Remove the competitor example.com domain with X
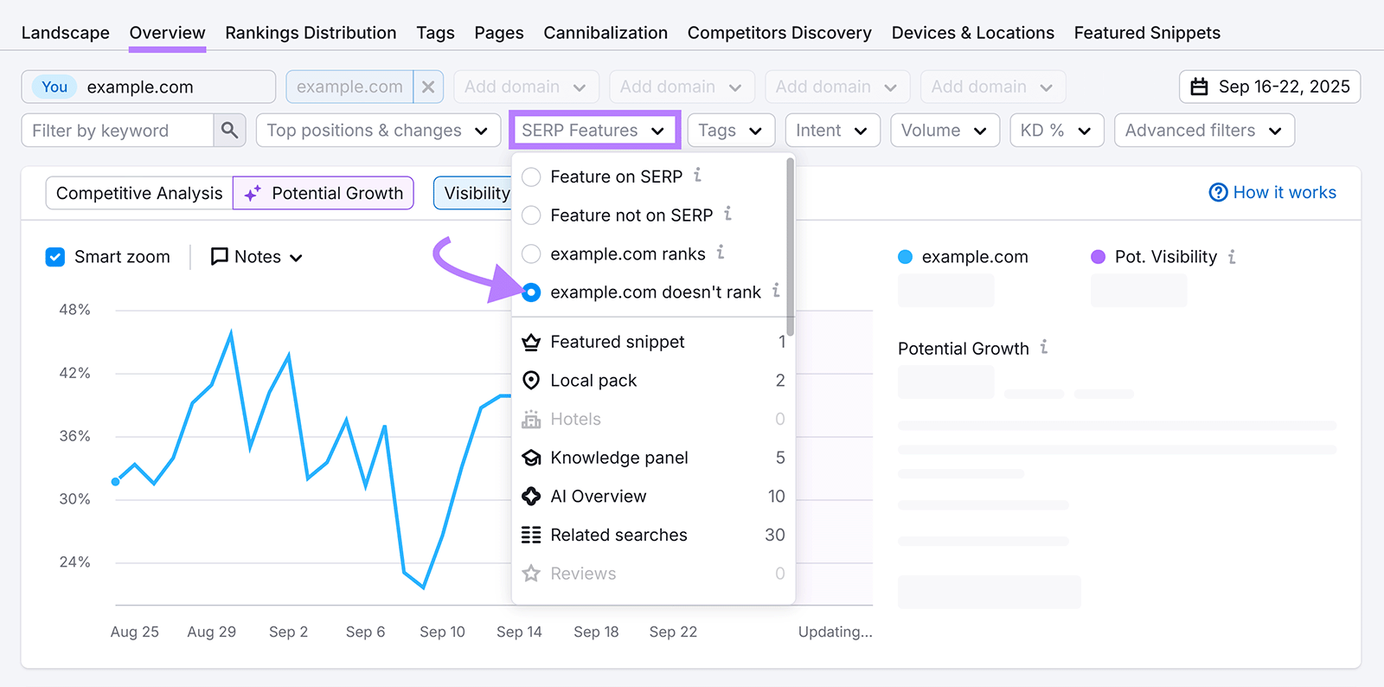The width and height of the screenshot is (1384, 687). click(428, 87)
